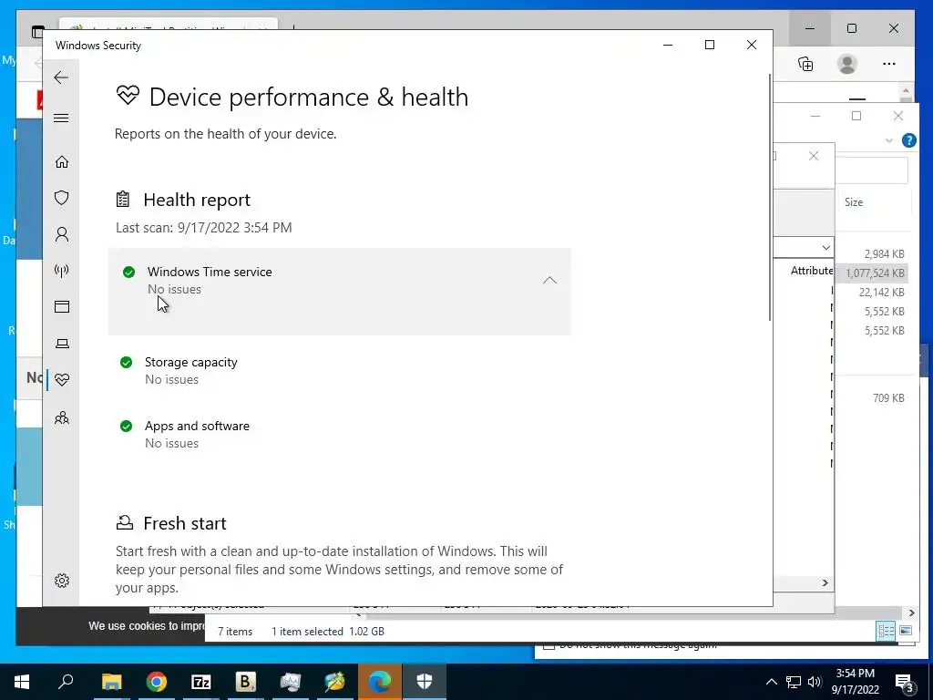
Task: Launch Google Chrome from the taskbar
Action: pyautogui.click(x=156, y=682)
